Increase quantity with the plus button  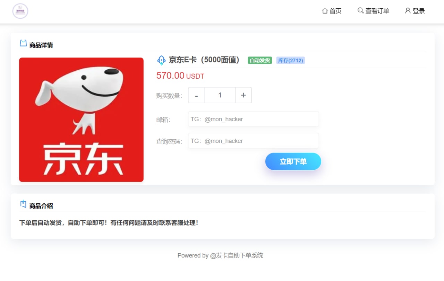[x=243, y=95]
